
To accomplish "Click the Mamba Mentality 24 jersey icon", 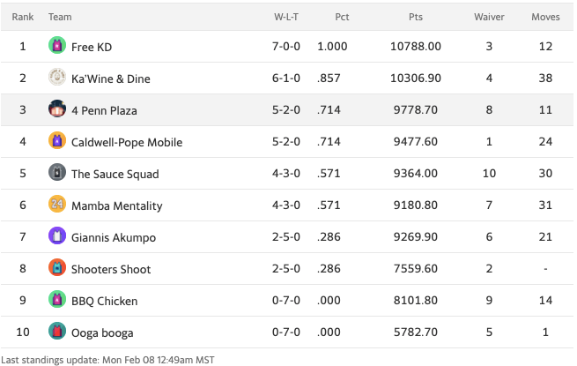I will [x=57, y=205].
